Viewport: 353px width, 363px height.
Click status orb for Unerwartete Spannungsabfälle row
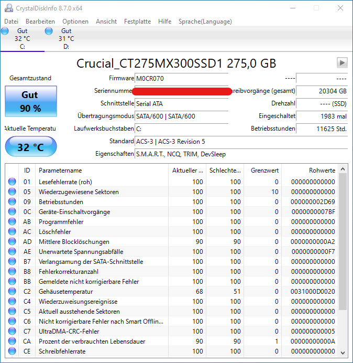[x=12, y=251]
